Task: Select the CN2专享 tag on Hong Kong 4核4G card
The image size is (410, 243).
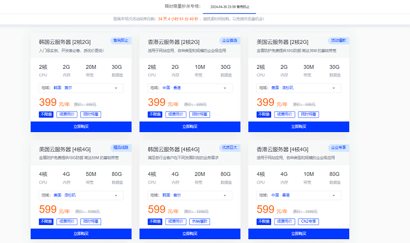Action: (x=309, y=222)
